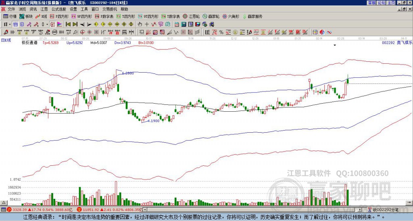
Task: Open the 行情 market quotes view
Action: (x=10, y=16)
